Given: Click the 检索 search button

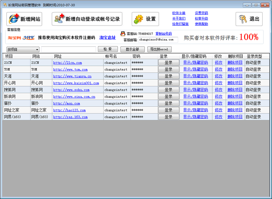Looking at the screenshot, I should [108, 49].
